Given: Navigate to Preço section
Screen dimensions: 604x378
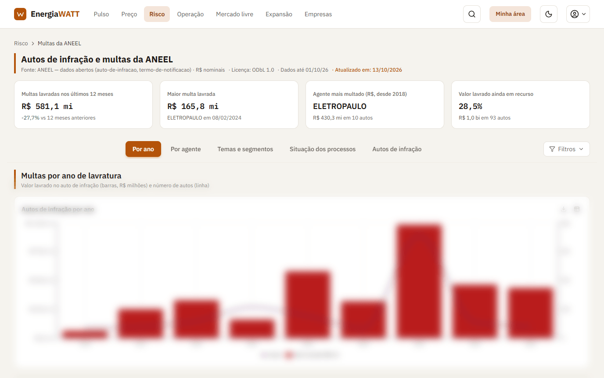Looking at the screenshot, I should click(x=129, y=14).
